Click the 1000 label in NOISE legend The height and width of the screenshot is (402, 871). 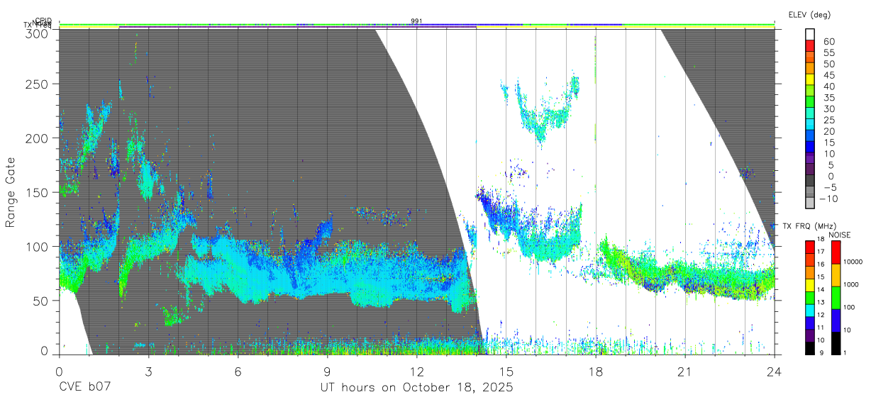point(850,284)
